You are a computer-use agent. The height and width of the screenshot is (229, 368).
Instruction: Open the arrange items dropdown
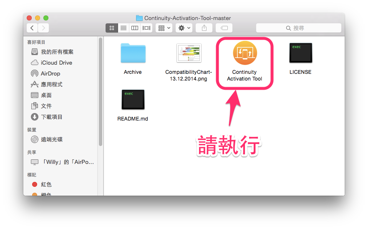tap(164, 28)
